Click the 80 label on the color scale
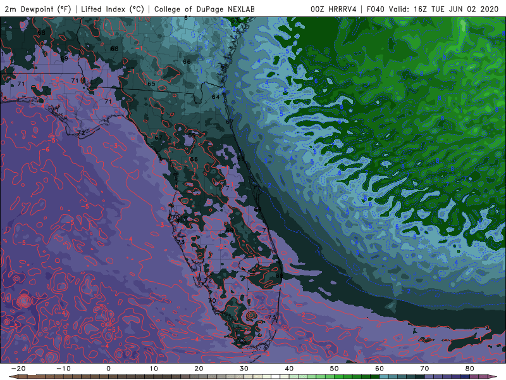The height and width of the screenshot is (380, 506). tap(470, 369)
